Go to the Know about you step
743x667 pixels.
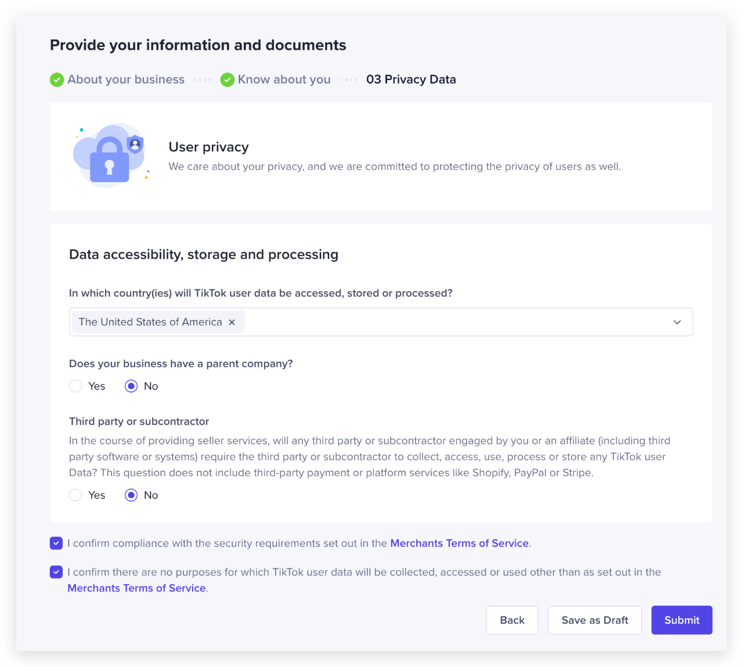(x=284, y=80)
